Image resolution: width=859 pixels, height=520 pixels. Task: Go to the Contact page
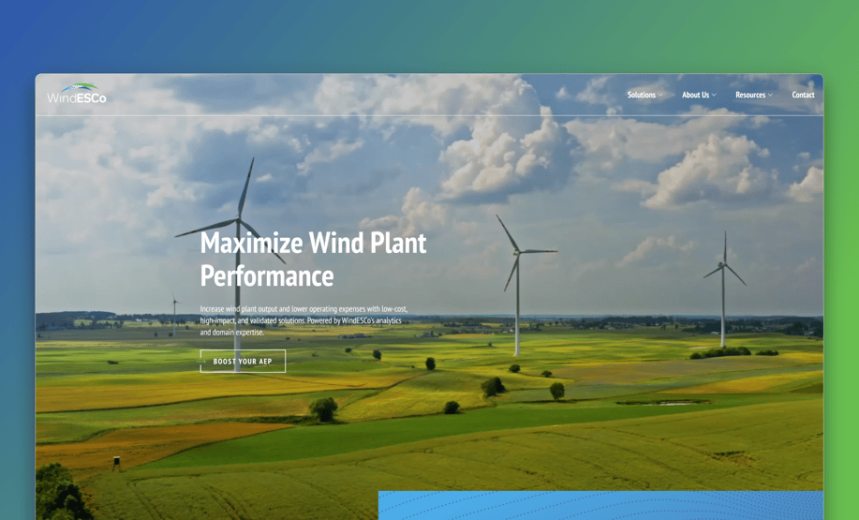tap(803, 95)
